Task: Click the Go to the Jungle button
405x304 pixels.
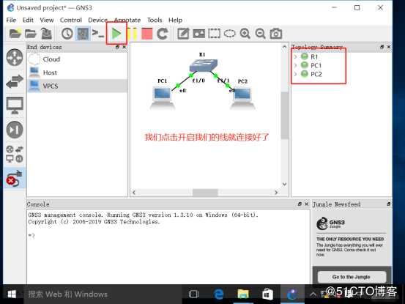Action: tap(352, 277)
